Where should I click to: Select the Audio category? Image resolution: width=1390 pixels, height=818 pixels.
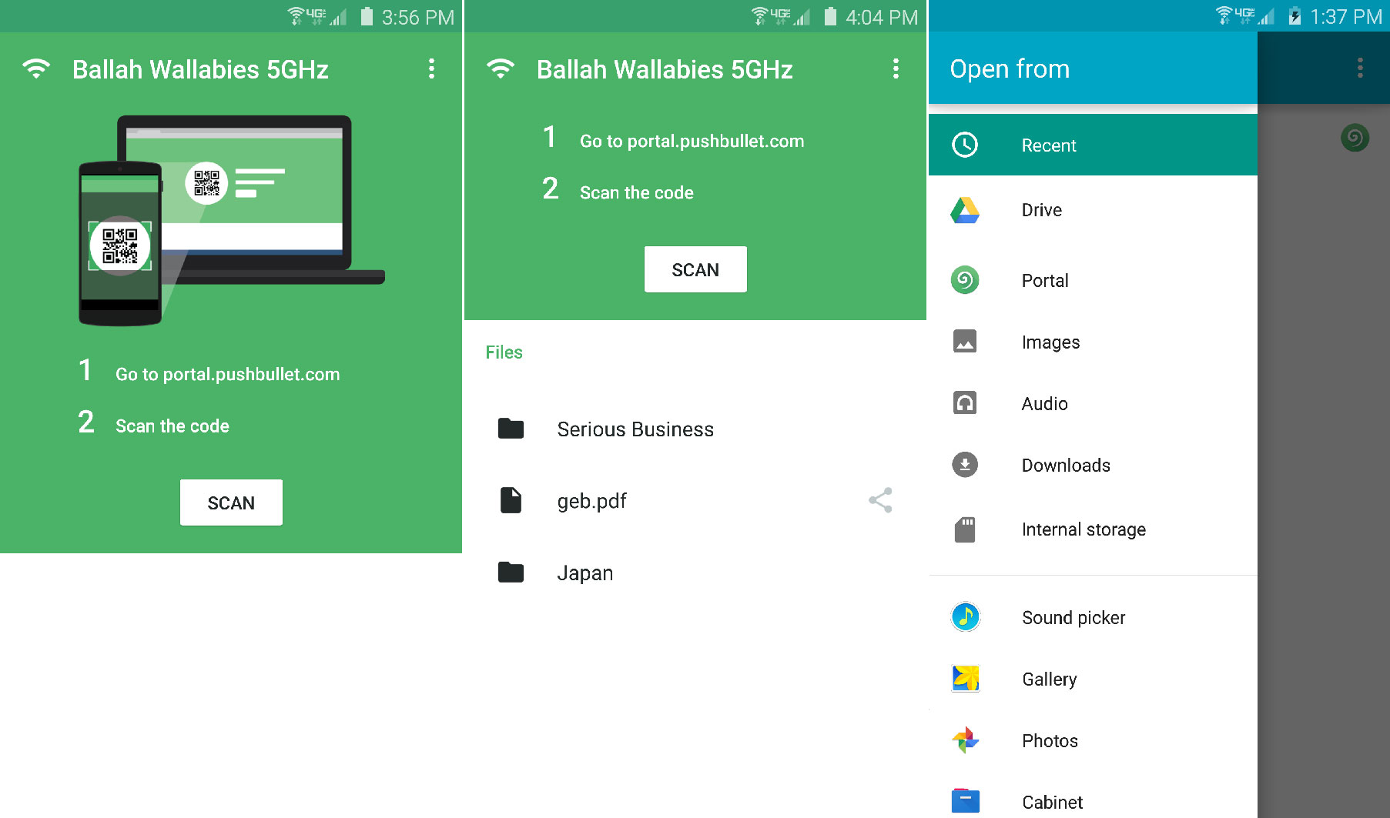pos(1044,403)
